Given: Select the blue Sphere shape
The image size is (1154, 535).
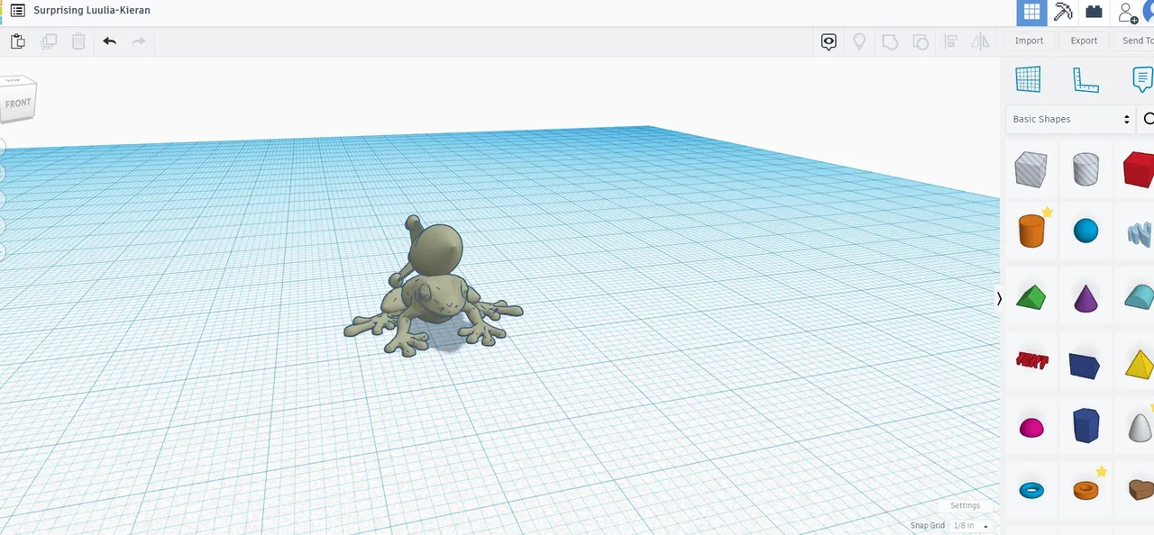Looking at the screenshot, I should [1085, 231].
